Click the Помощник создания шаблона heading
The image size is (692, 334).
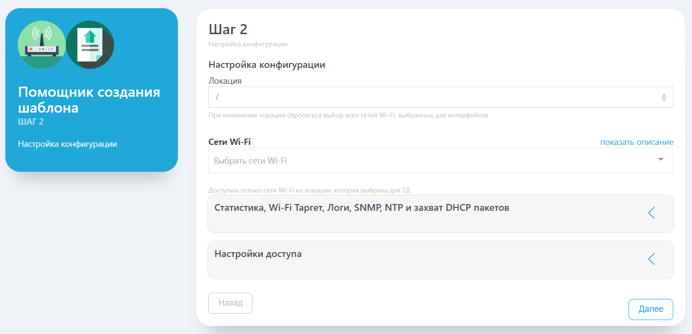(x=89, y=100)
